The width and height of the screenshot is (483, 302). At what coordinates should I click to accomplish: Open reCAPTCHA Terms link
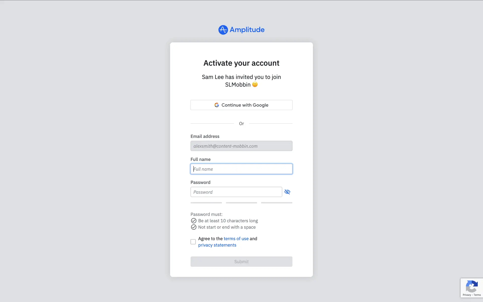click(477, 295)
